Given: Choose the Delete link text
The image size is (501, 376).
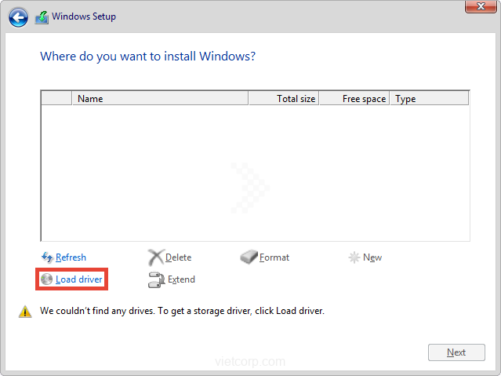Looking at the screenshot, I should [178, 257].
